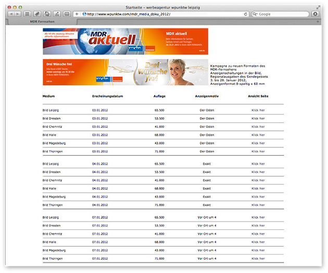Image resolution: width=328 pixels, height=273 pixels.
Task: Click the round button right of Google search
Action: coord(315,14)
